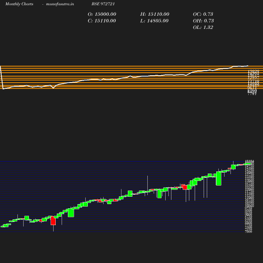This screenshot has height=263, width=263.
Task: Click the large red candlestick in the lower chart
Action: [53, 220]
